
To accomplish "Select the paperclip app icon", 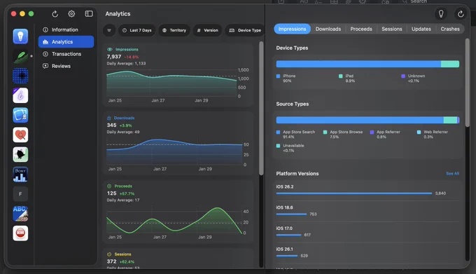I will (x=20, y=95).
